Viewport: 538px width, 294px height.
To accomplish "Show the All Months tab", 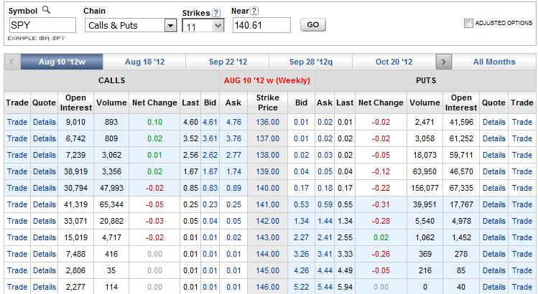I will coord(493,62).
